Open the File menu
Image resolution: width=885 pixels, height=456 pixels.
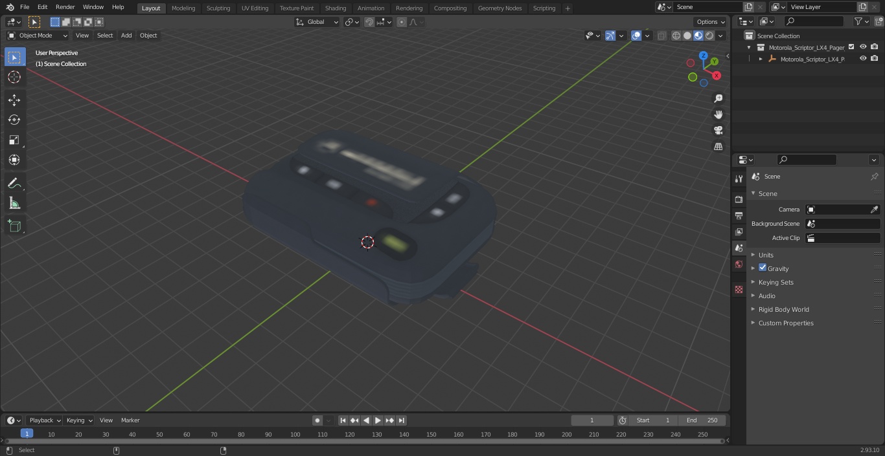(25, 7)
